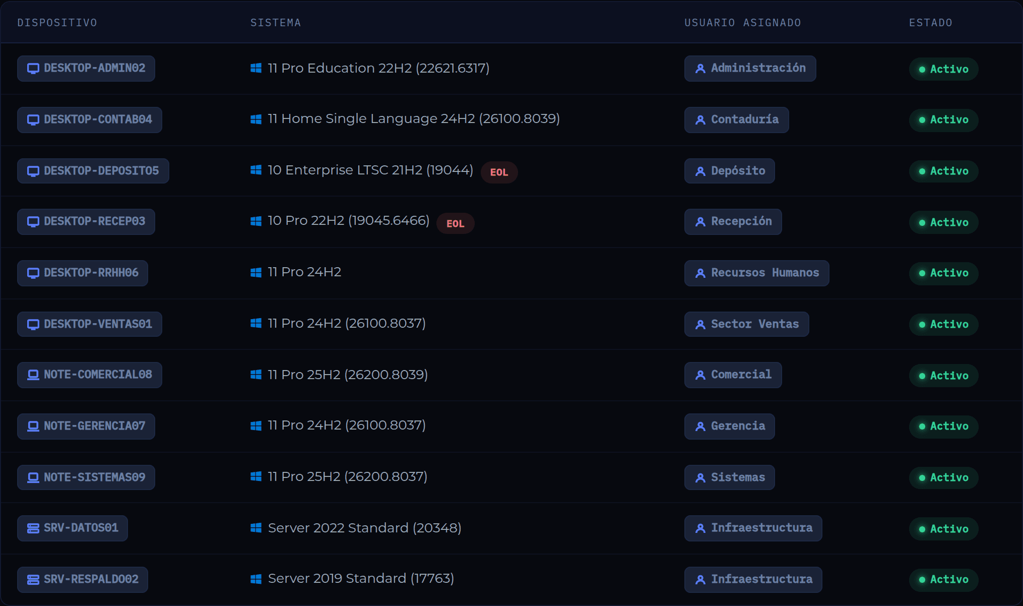The width and height of the screenshot is (1023, 606).
Task: Select the laptop icon beside NOTE-SISTEMAS09
Action: pos(33,477)
